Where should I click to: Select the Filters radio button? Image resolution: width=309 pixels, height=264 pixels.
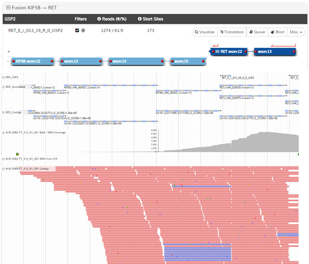tap(83, 30)
